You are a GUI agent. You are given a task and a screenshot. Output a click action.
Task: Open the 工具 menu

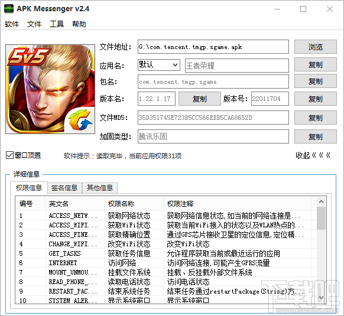[x=57, y=24]
